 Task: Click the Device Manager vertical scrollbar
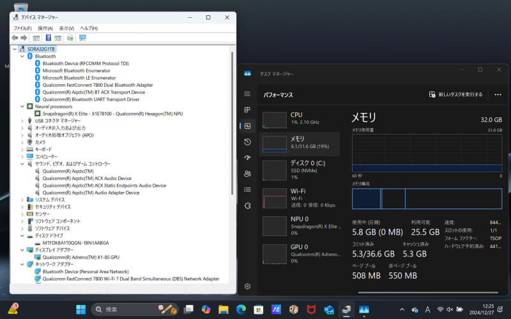coord(233,123)
